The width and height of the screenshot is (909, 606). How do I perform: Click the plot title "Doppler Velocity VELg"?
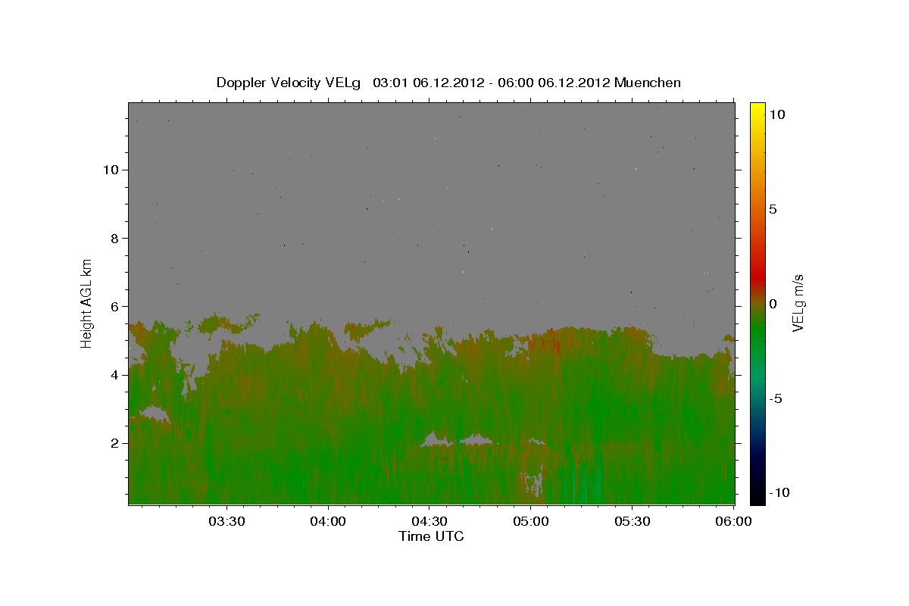click(289, 83)
